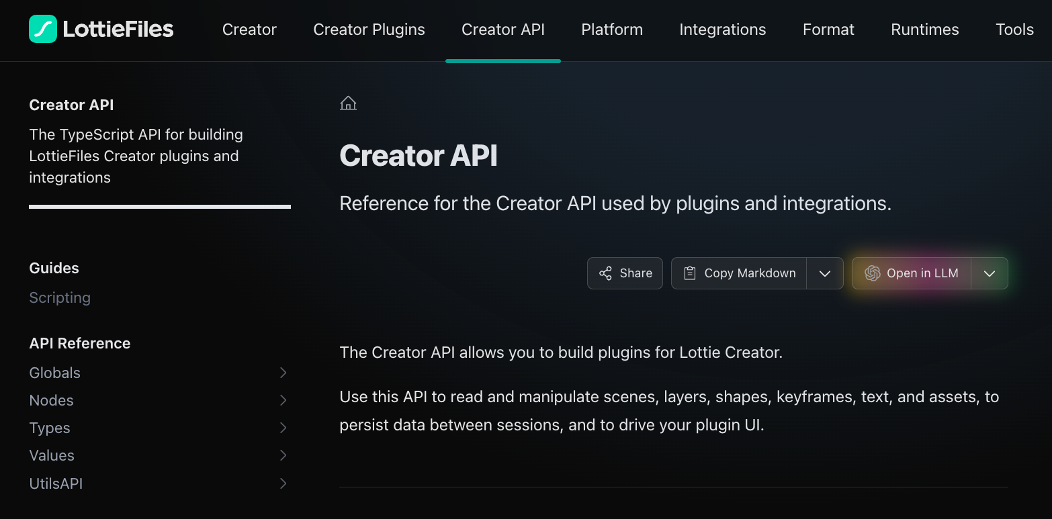Click the LottieFiles wordmark text
1052x519 pixels.
click(118, 29)
